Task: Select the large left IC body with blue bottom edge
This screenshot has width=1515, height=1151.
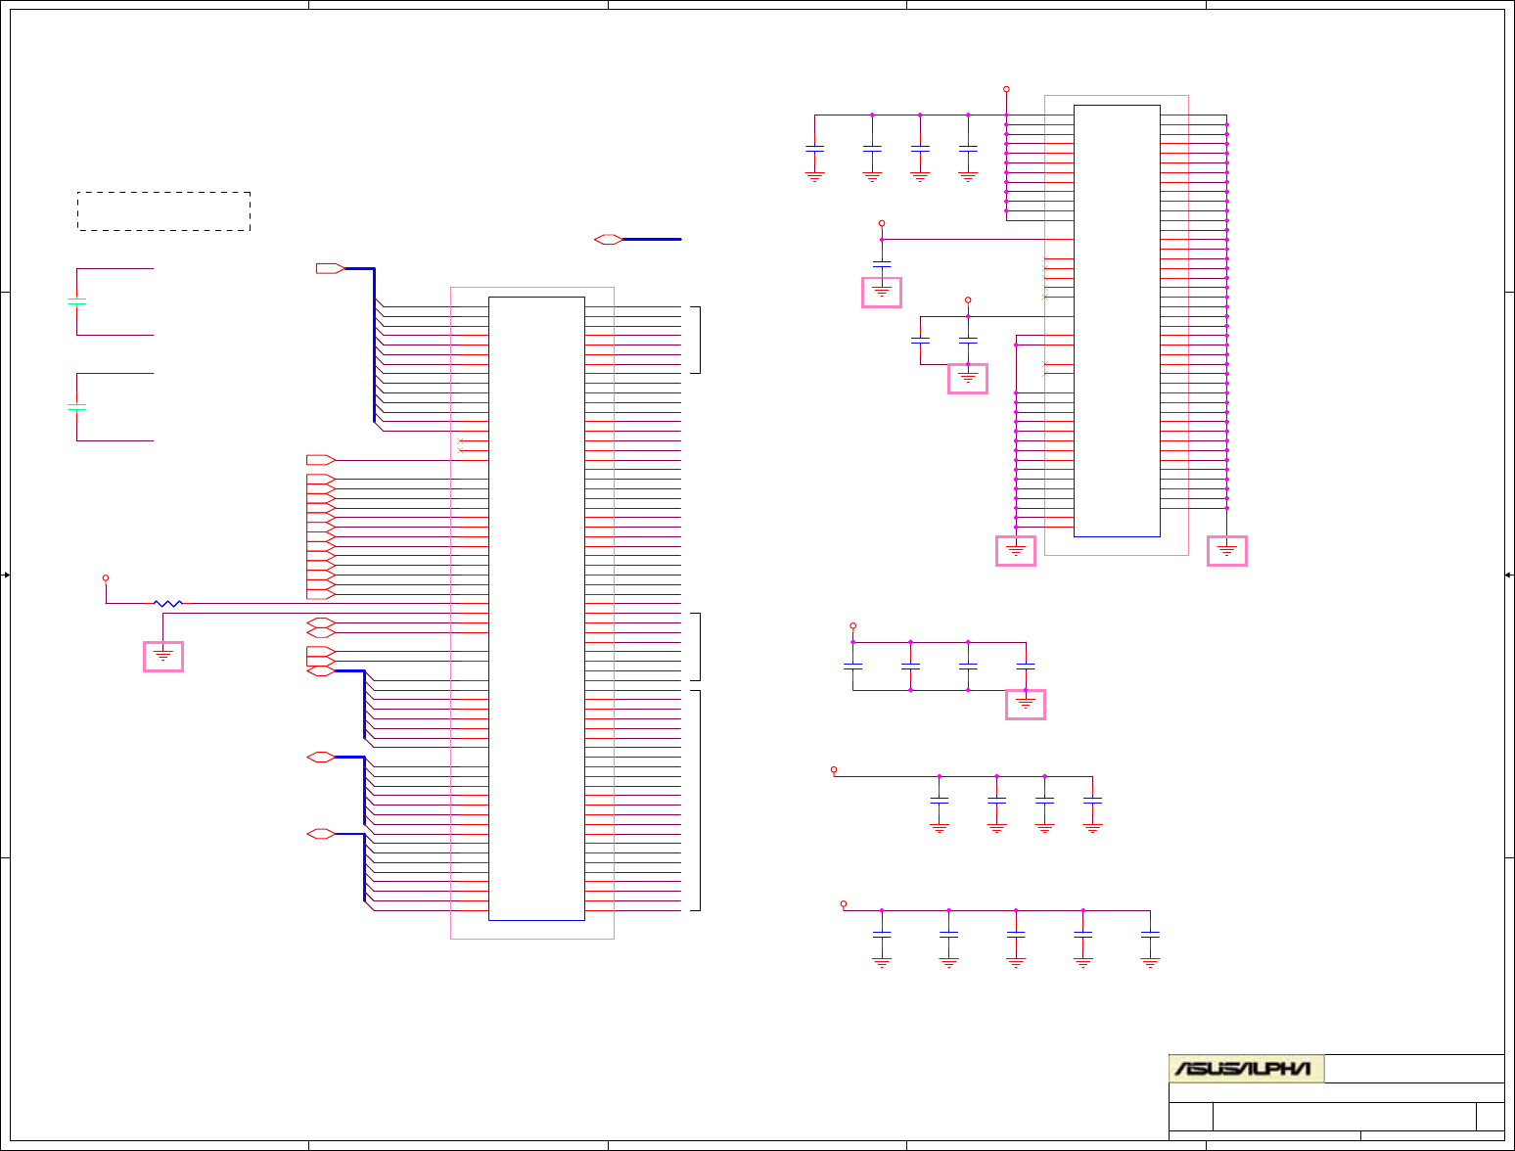Action: coord(536,609)
